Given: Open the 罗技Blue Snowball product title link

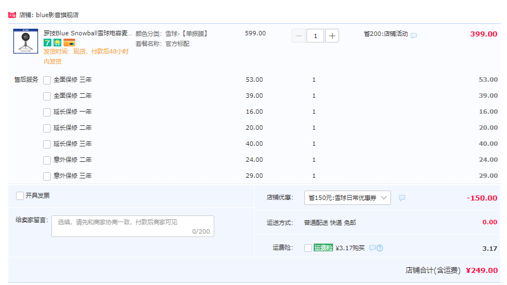Looking at the screenshot, I should [88, 33].
